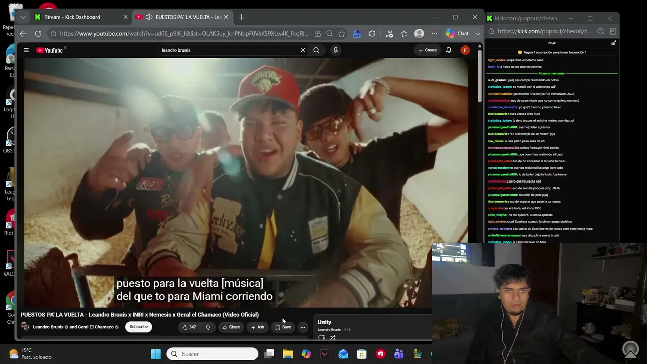Clear the 'leandro brunis' search text
Viewport: 647px width, 364px height.
pos(303,50)
